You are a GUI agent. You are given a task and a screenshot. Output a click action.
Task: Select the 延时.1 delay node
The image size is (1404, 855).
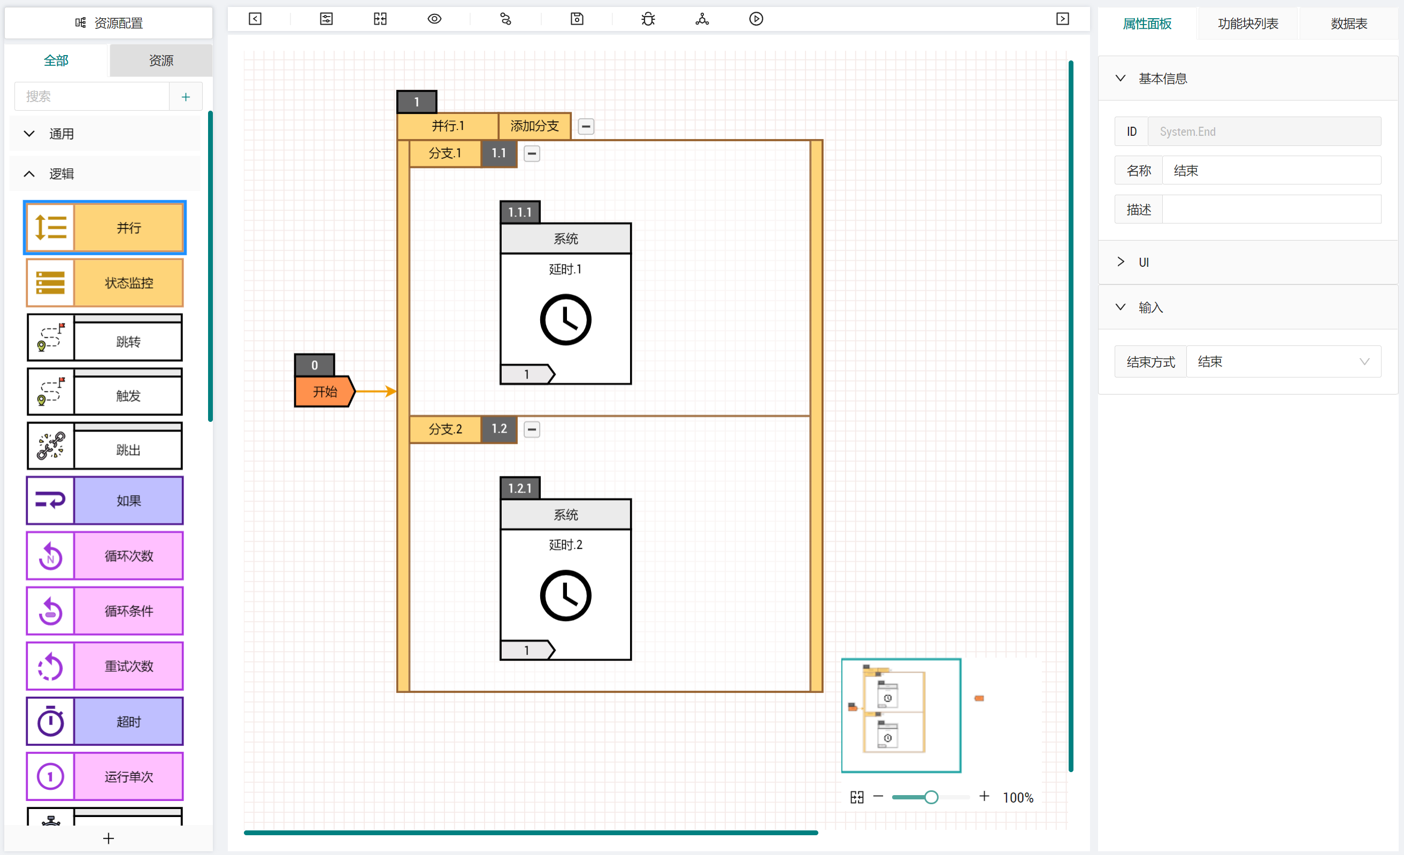[565, 304]
